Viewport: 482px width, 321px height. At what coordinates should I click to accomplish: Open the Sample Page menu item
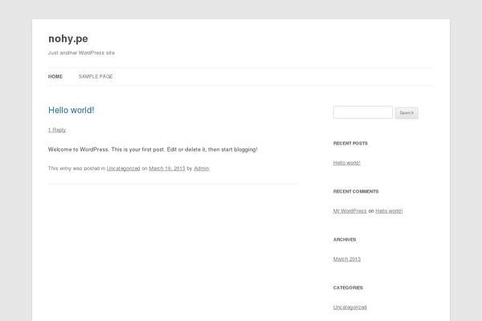(x=96, y=76)
